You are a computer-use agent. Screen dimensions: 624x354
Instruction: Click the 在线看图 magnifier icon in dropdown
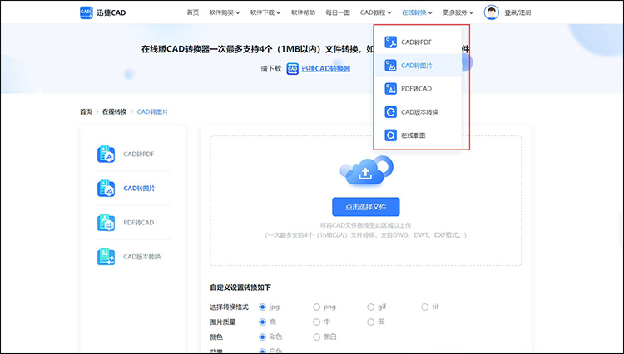390,135
